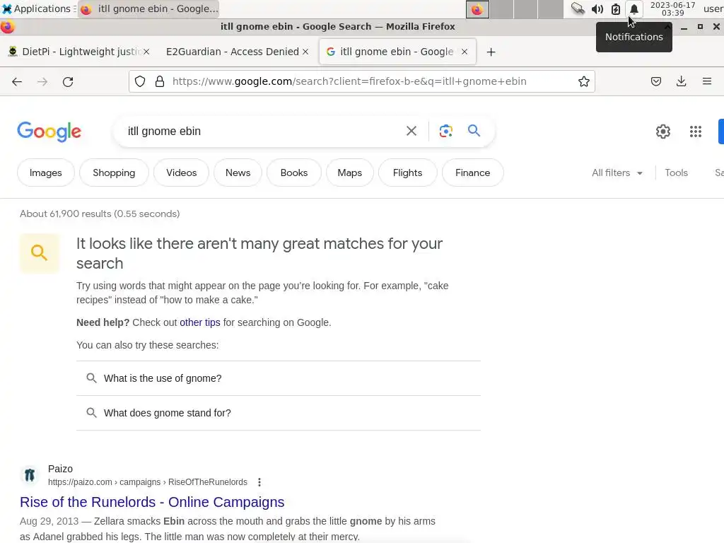Screen dimensions: 724x543
Task: Filter results by Maps
Action: [349, 173]
